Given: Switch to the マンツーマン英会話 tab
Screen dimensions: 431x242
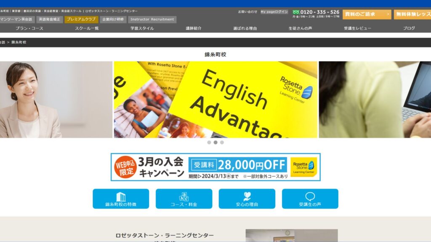Looking at the screenshot, I should (x=16, y=19).
